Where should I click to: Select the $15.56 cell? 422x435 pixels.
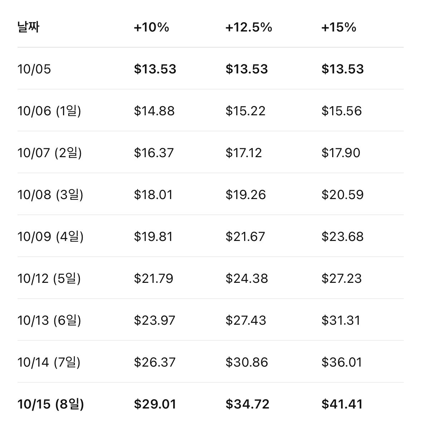342,111
